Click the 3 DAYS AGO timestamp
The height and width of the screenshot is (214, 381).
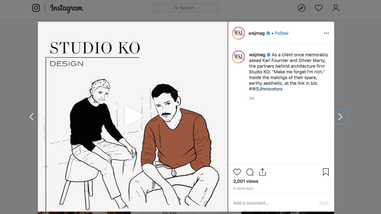click(x=243, y=188)
